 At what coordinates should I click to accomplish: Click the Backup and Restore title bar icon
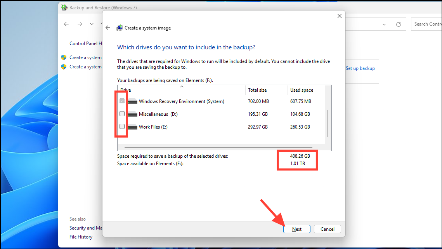(x=64, y=7)
